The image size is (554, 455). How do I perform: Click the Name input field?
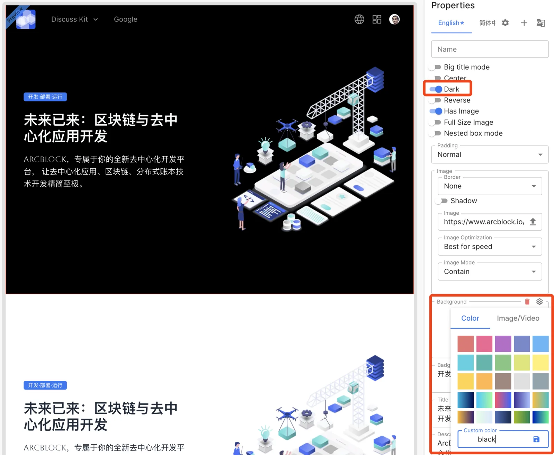490,49
